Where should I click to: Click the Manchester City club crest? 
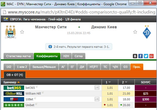point(10,32)
